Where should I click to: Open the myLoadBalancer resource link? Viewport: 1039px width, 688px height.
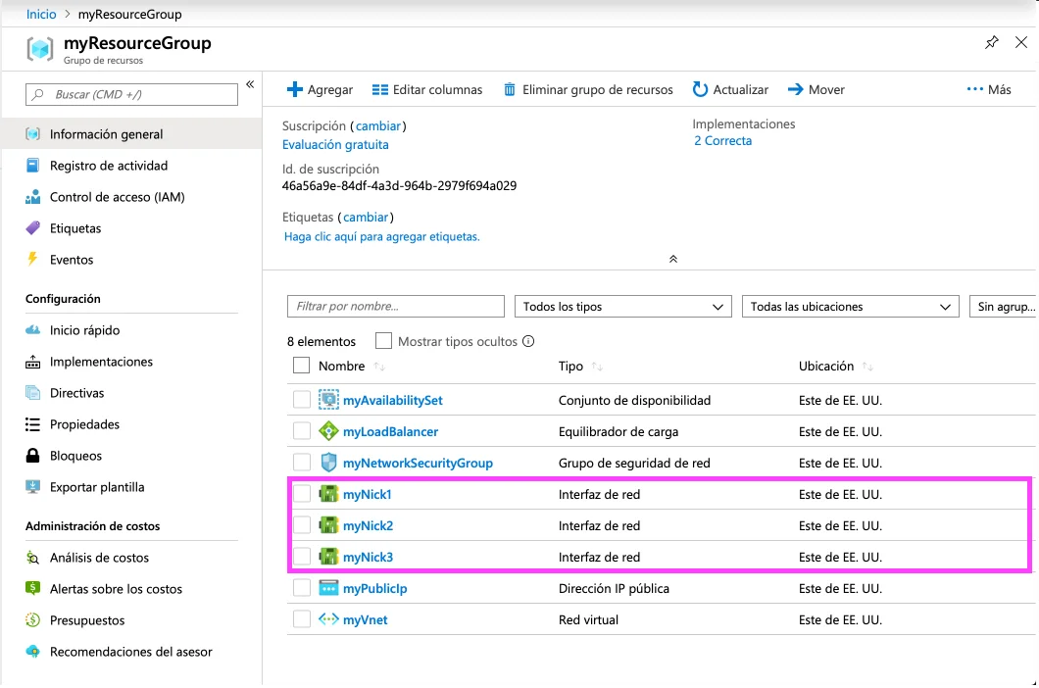click(390, 431)
